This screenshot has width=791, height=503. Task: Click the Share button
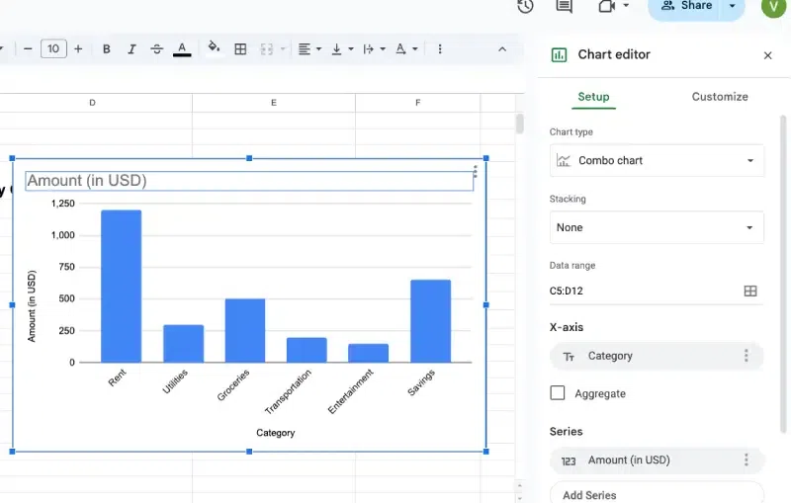[685, 6]
